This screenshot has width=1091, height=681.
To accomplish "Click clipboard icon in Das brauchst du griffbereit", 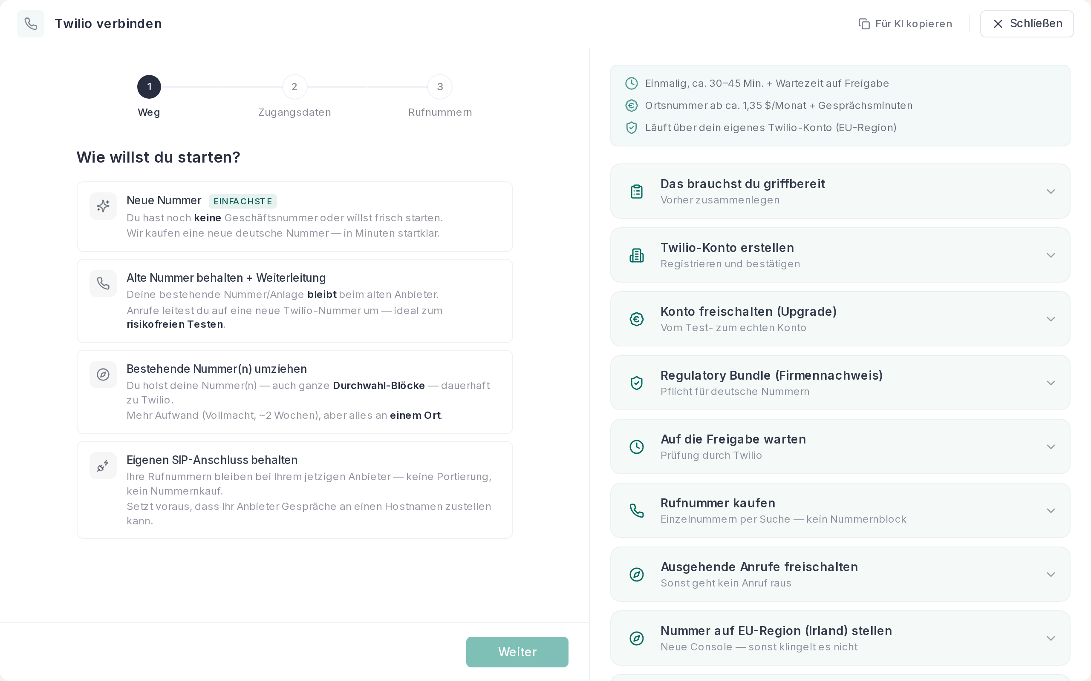I will point(637,192).
